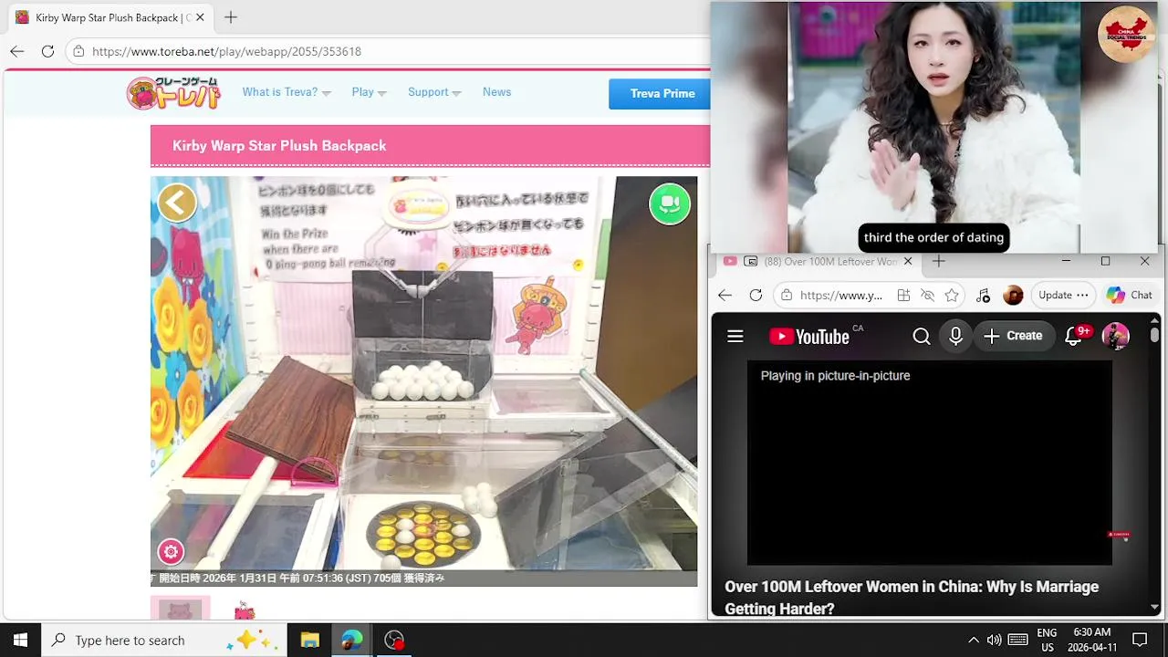Click the touch keyboard tray icon
The width and height of the screenshot is (1168, 657).
coord(1018,640)
